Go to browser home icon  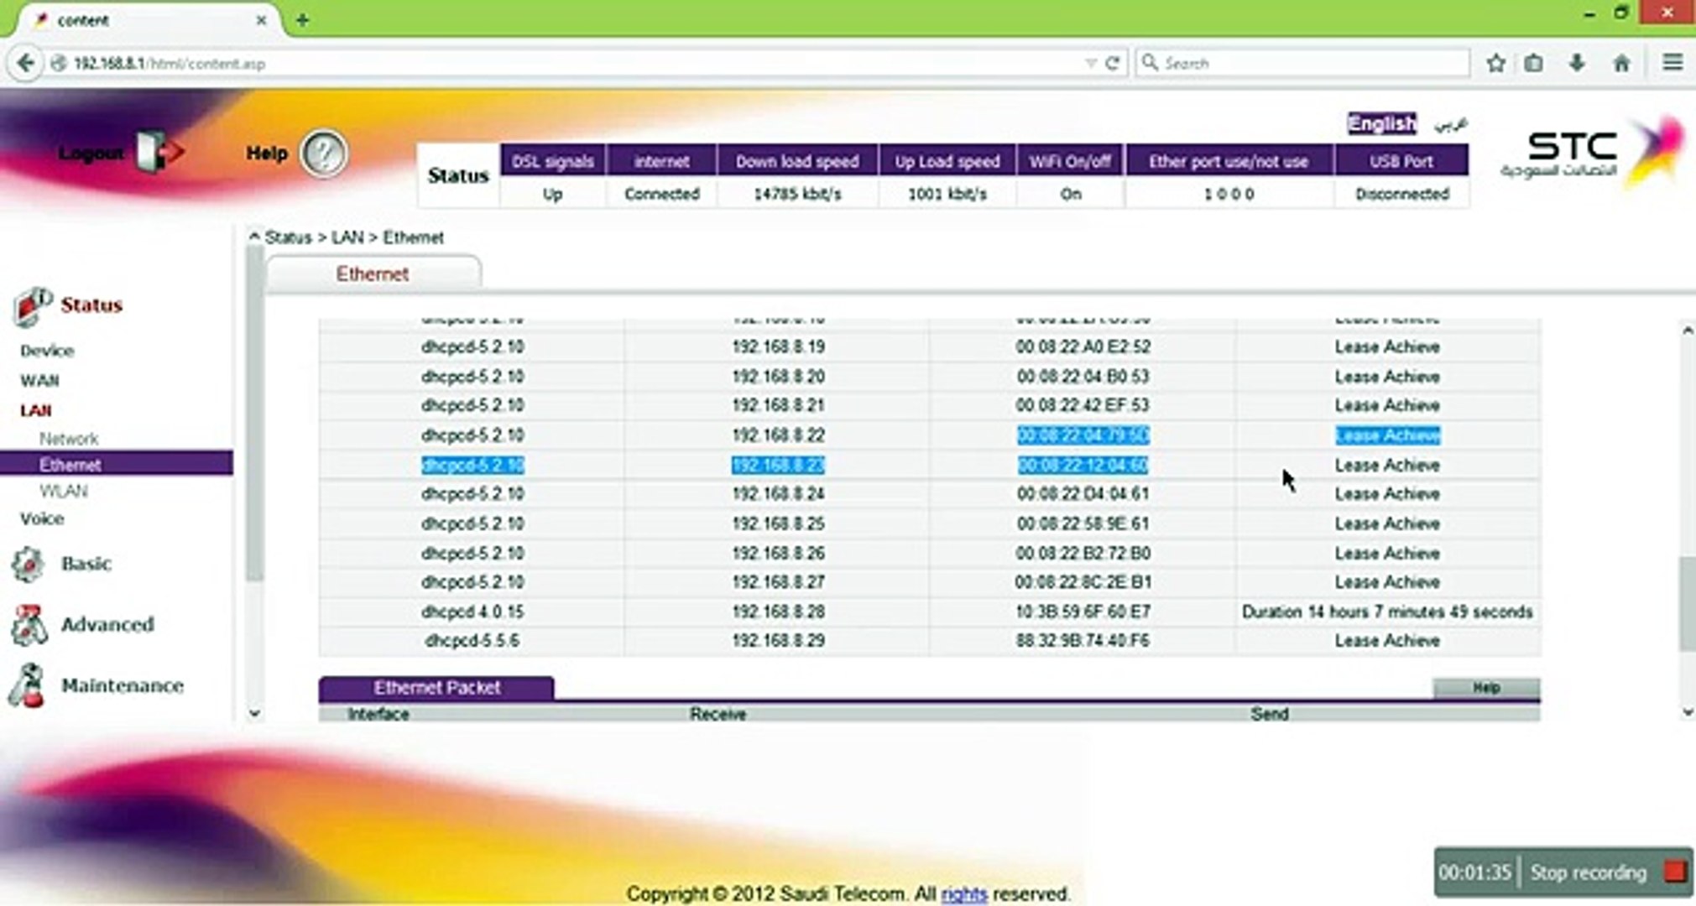(x=1621, y=63)
